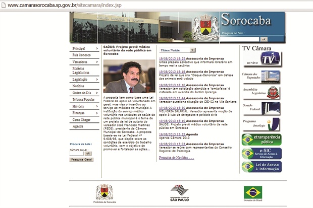Viewport: 313px width, 208px height.
Task: Expand the Legislação menu
Action: pyautogui.click(x=84, y=79)
